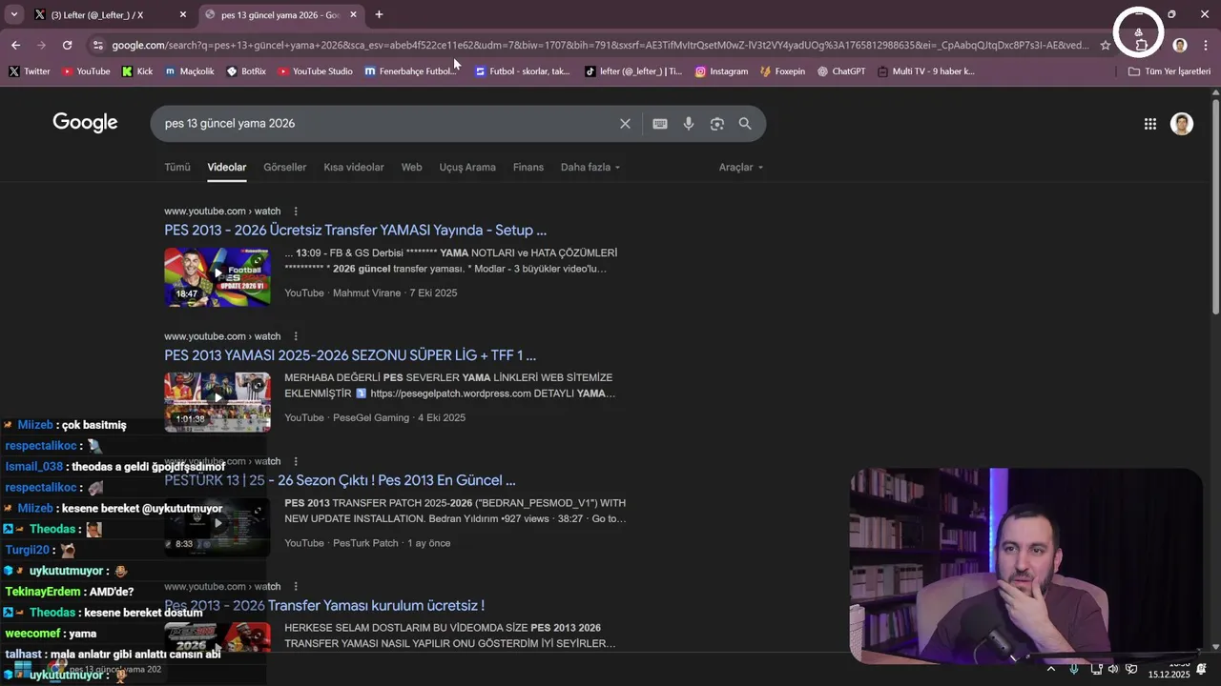Go back with browser back arrow
The image size is (1221, 686).
pyautogui.click(x=15, y=45)
